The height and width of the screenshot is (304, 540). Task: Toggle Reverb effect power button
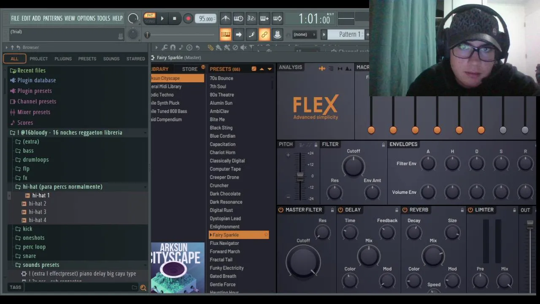click(x=405, y=210)
